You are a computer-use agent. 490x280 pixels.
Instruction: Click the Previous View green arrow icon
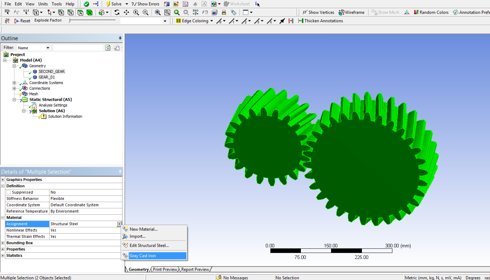point(177,12)
